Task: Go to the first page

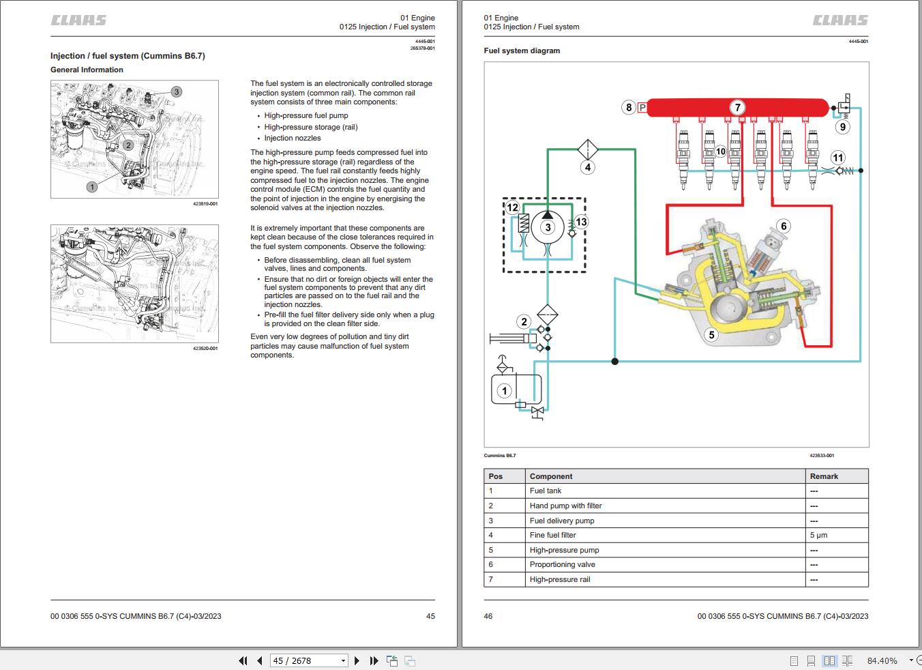Action: click(x=243, y=660)
